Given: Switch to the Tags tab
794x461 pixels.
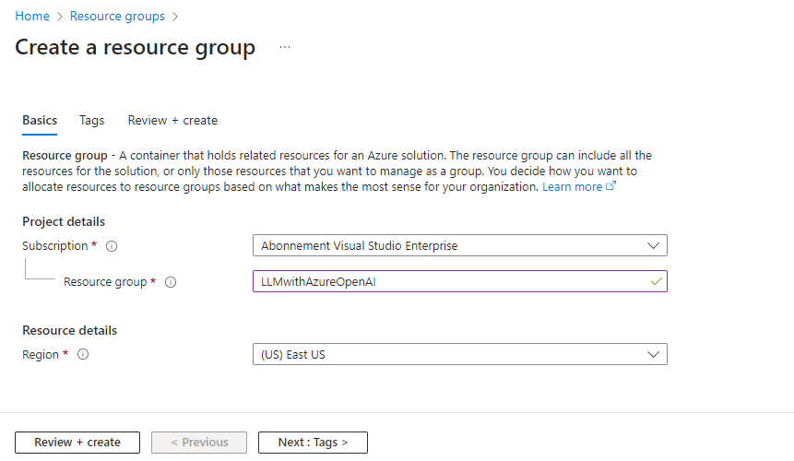Looking at the screenshot, I should pyautogui.click(x=92, y=121).
